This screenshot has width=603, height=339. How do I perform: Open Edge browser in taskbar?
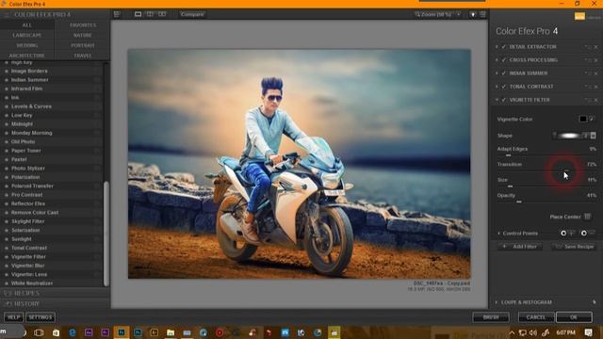point(72,332)
